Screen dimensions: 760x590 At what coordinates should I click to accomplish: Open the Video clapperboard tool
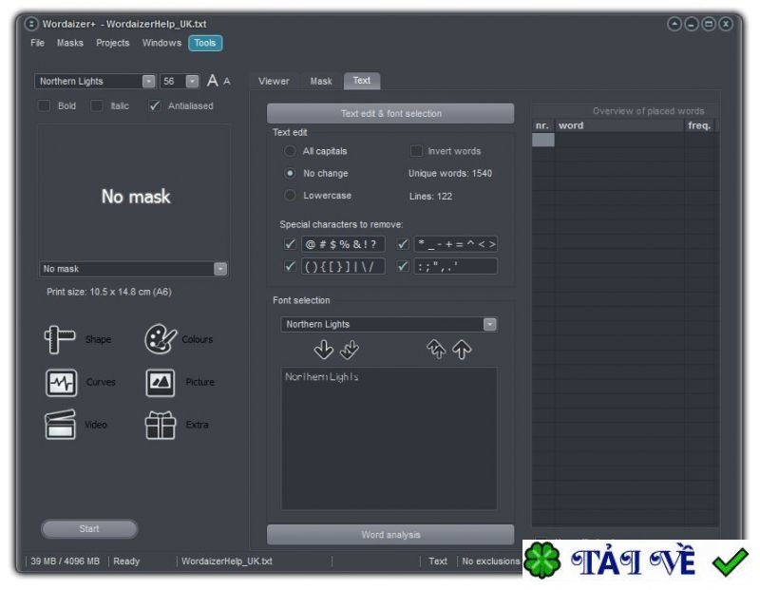coord(60,424)
